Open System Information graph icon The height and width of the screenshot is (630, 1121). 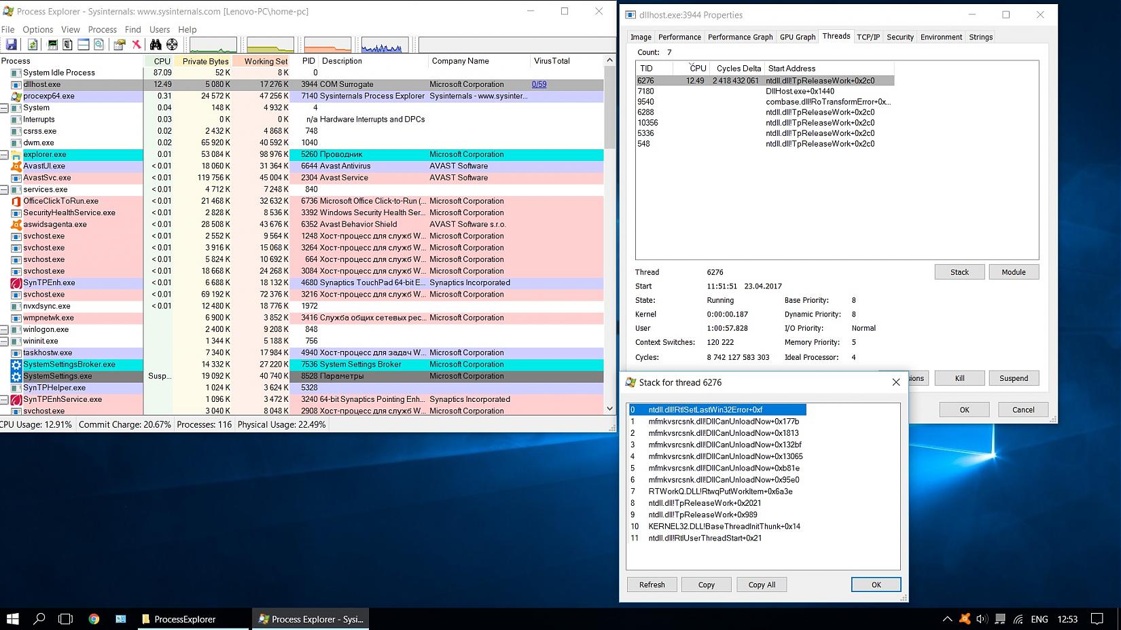(x=52, y=45)
